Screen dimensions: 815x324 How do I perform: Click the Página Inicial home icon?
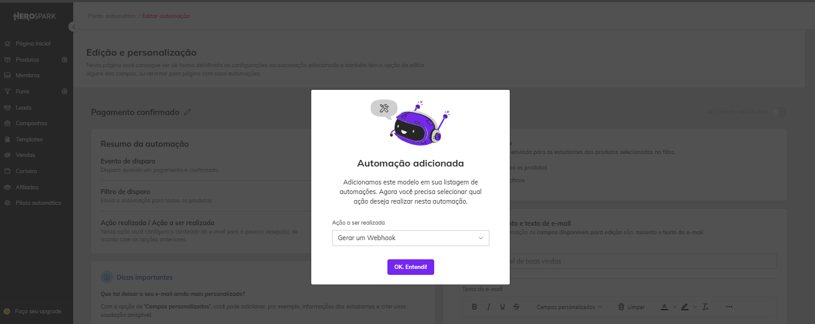pyautogui.click(x=7, y=44)
